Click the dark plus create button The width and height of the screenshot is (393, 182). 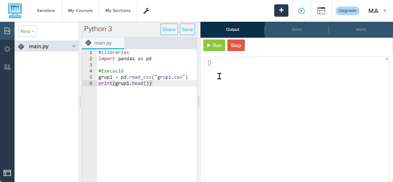pos(281,11)
